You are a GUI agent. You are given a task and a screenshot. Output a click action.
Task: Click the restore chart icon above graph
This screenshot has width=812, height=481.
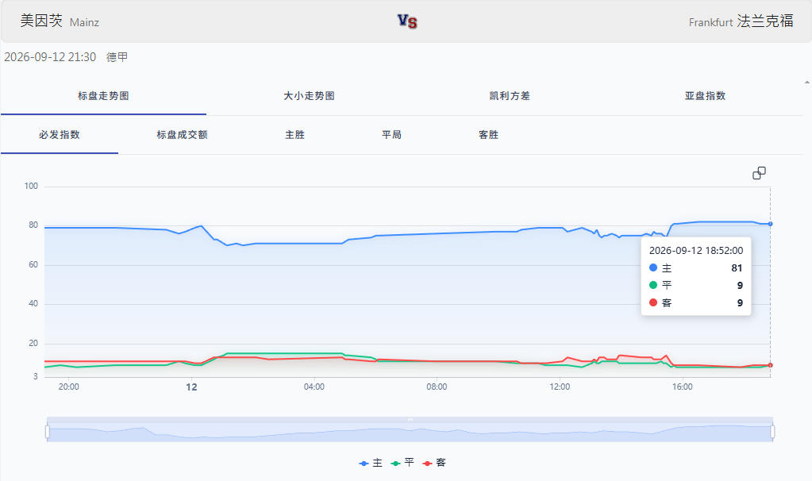tap(759, 173)
